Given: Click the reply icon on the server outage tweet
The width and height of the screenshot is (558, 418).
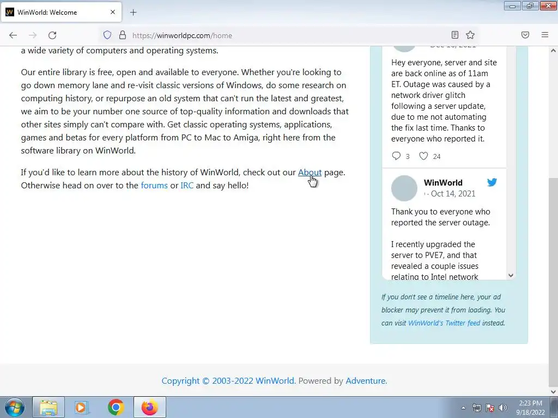Looking at the screenshot, I should pos(396,156).
